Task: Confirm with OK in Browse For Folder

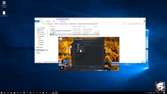Action: click(x=93, y=68)
